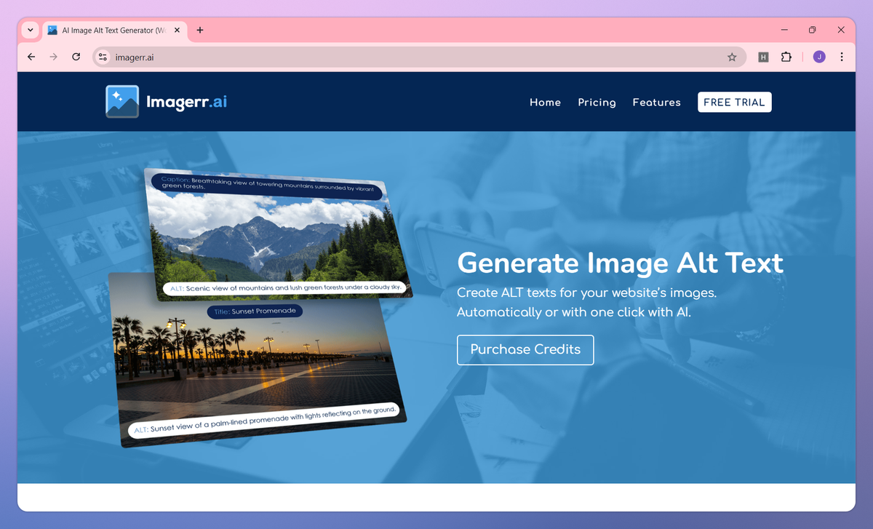
Task: Select the AI Image Alt Text Generator tab
Action: (x=114, y=31)
